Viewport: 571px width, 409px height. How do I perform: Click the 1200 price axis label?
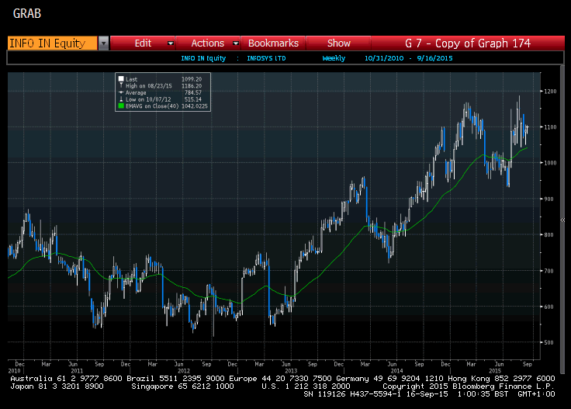coord(550,92)
